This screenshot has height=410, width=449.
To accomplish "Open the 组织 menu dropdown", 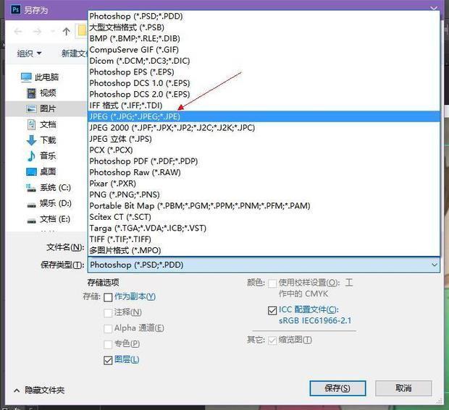I will (29, 54).
